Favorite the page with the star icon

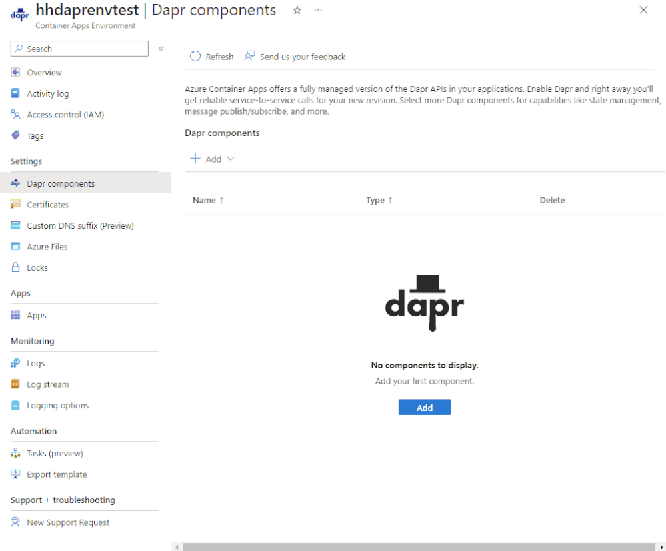(x=297, y=10)
